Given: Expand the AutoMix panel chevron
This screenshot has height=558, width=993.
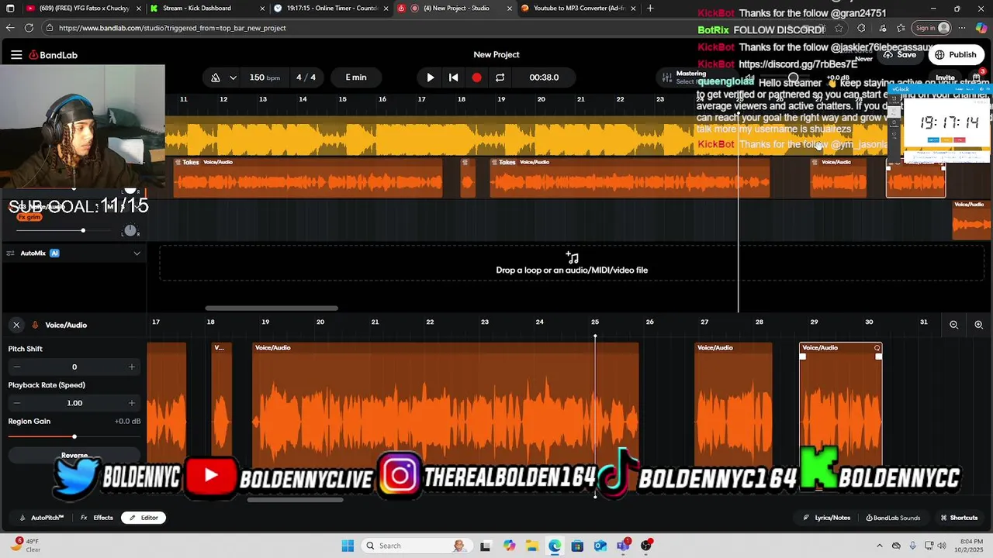Looking at the screenshot, I should click(137, 253).
